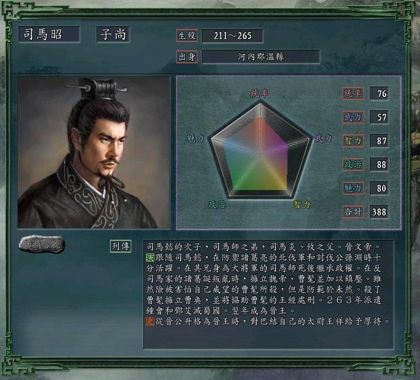The height and width of the screenshot is (380, 420).
Task: Click the 子尚 courtesy name field
Action: point(113,34)
